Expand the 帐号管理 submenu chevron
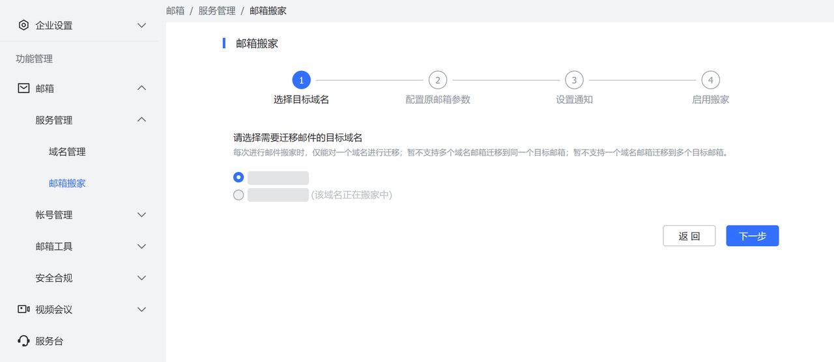The height and width of the screenshot is (362, 834). (x=141, y=215)
